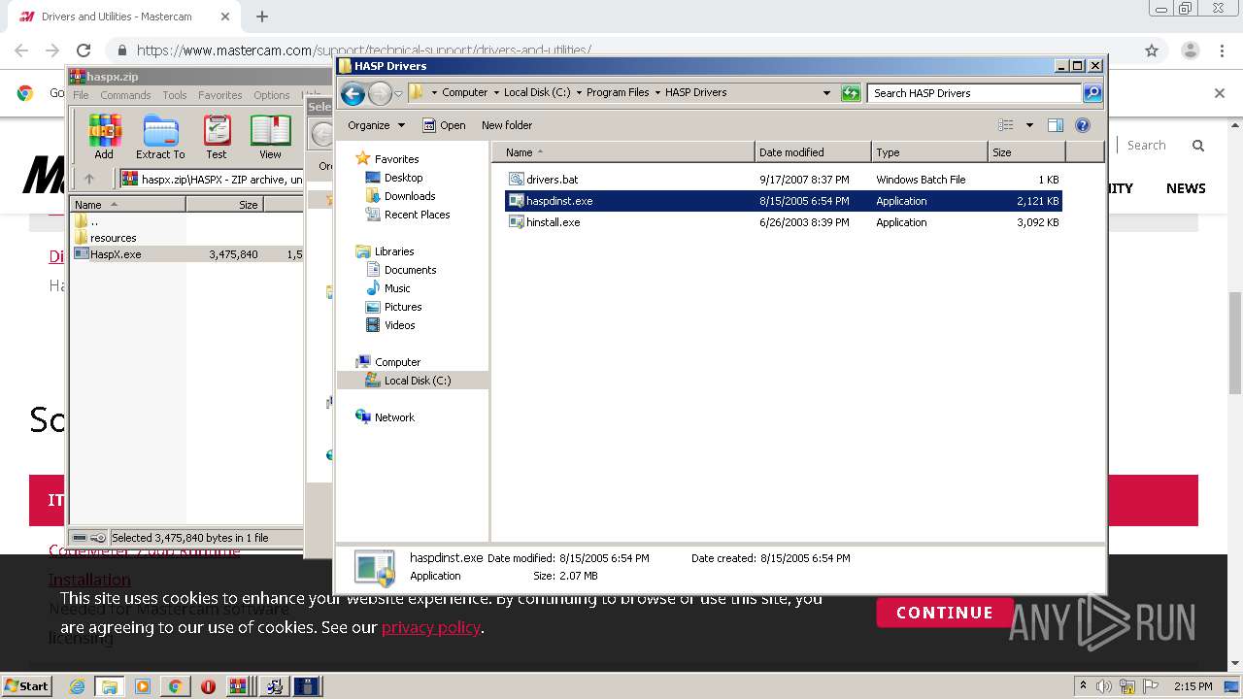Open Organize dropdown menu
The width and height of the screenshot is (1243, 699).
coord(376,125)
